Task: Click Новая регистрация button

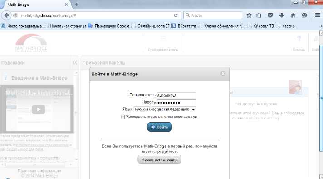Action: click(159, 160)
